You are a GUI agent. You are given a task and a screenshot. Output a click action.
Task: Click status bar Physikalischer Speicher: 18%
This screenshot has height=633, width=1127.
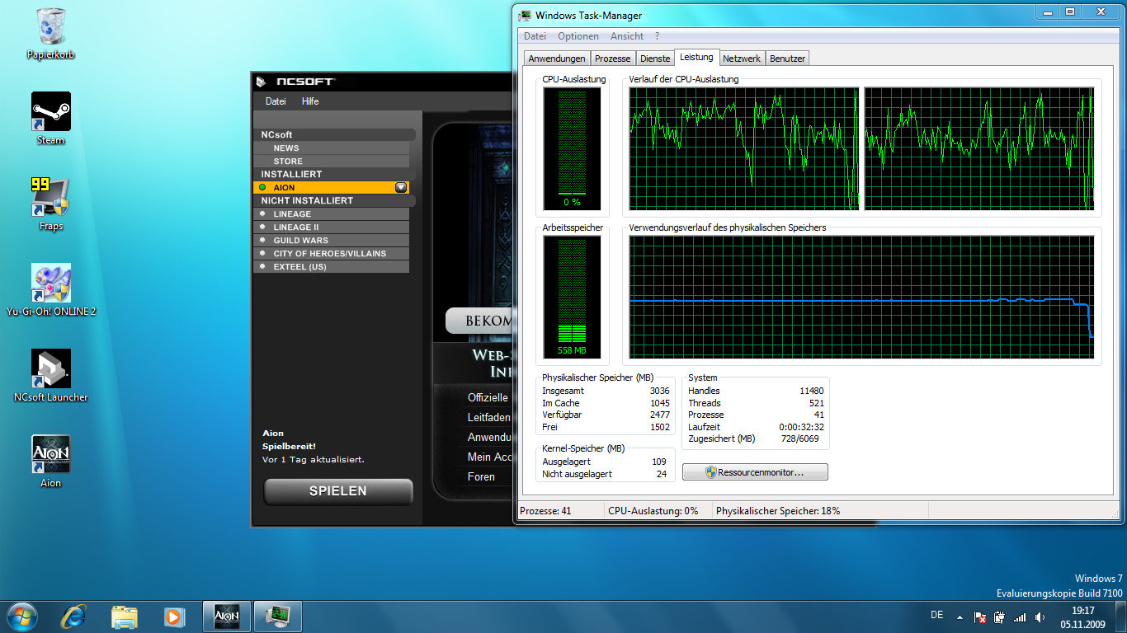click(778, 511)
